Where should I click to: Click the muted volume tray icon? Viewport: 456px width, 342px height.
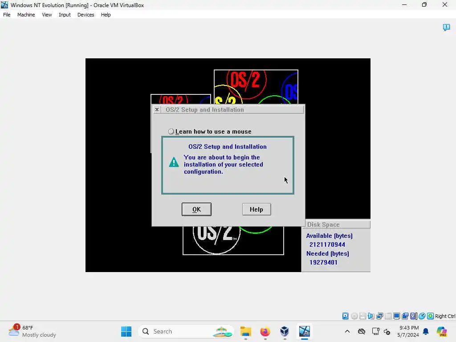click(x=387, y=331)
